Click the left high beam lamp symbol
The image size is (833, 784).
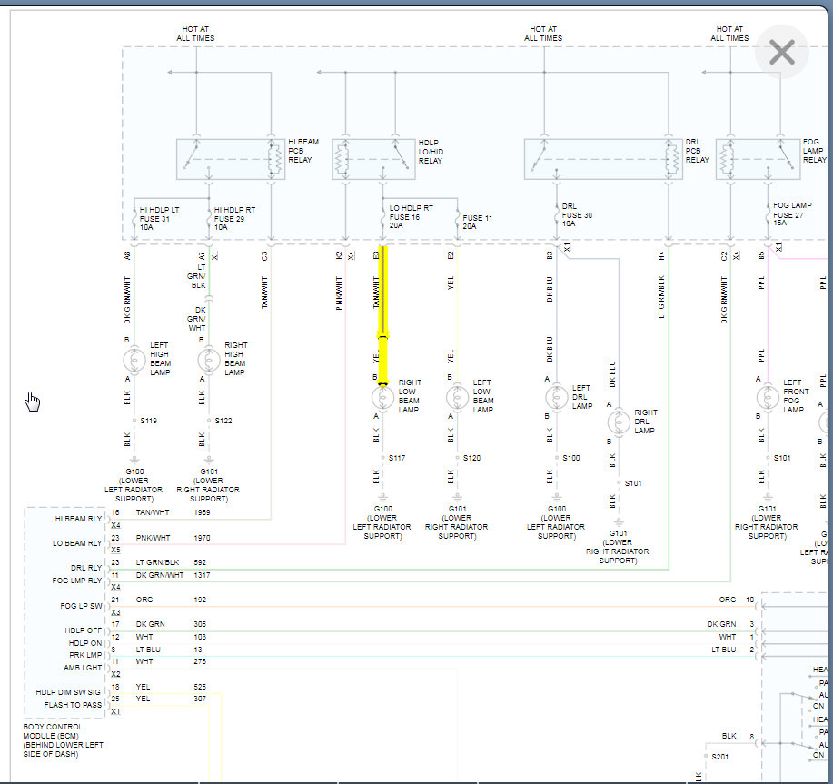click(x=134, y=361)
